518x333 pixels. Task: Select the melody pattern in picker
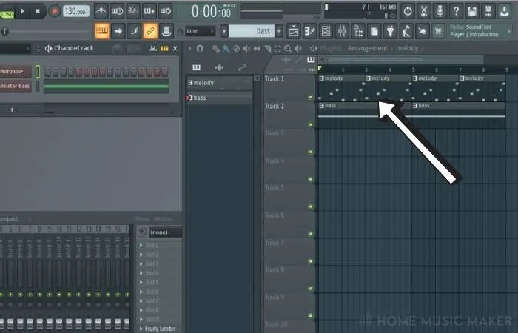point(220,83)
